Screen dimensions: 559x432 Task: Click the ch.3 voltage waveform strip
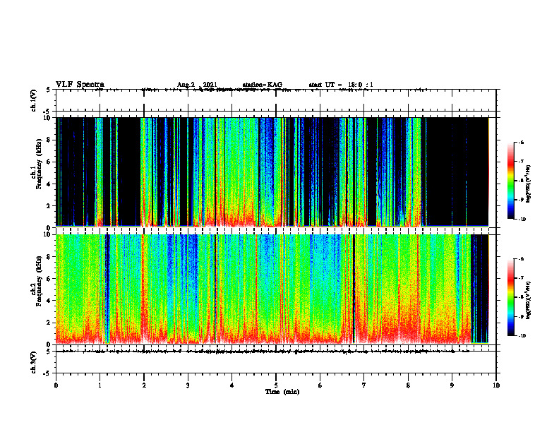click(x=276, y=362)
